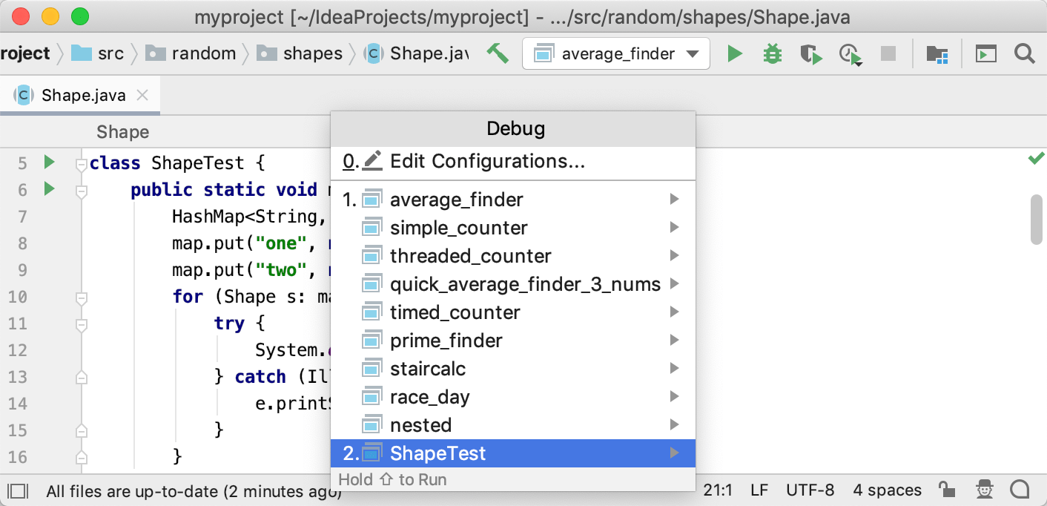
Task: Build project with the hammer icon
Action: tap(498, 53)
